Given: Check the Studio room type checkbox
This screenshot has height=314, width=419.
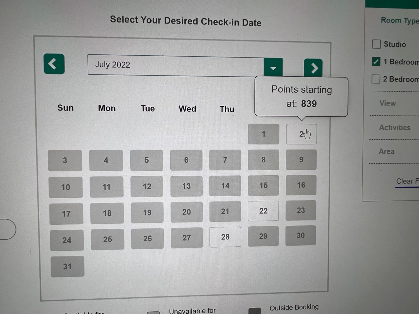Looking at the screenshot, I should click(376, 44).
